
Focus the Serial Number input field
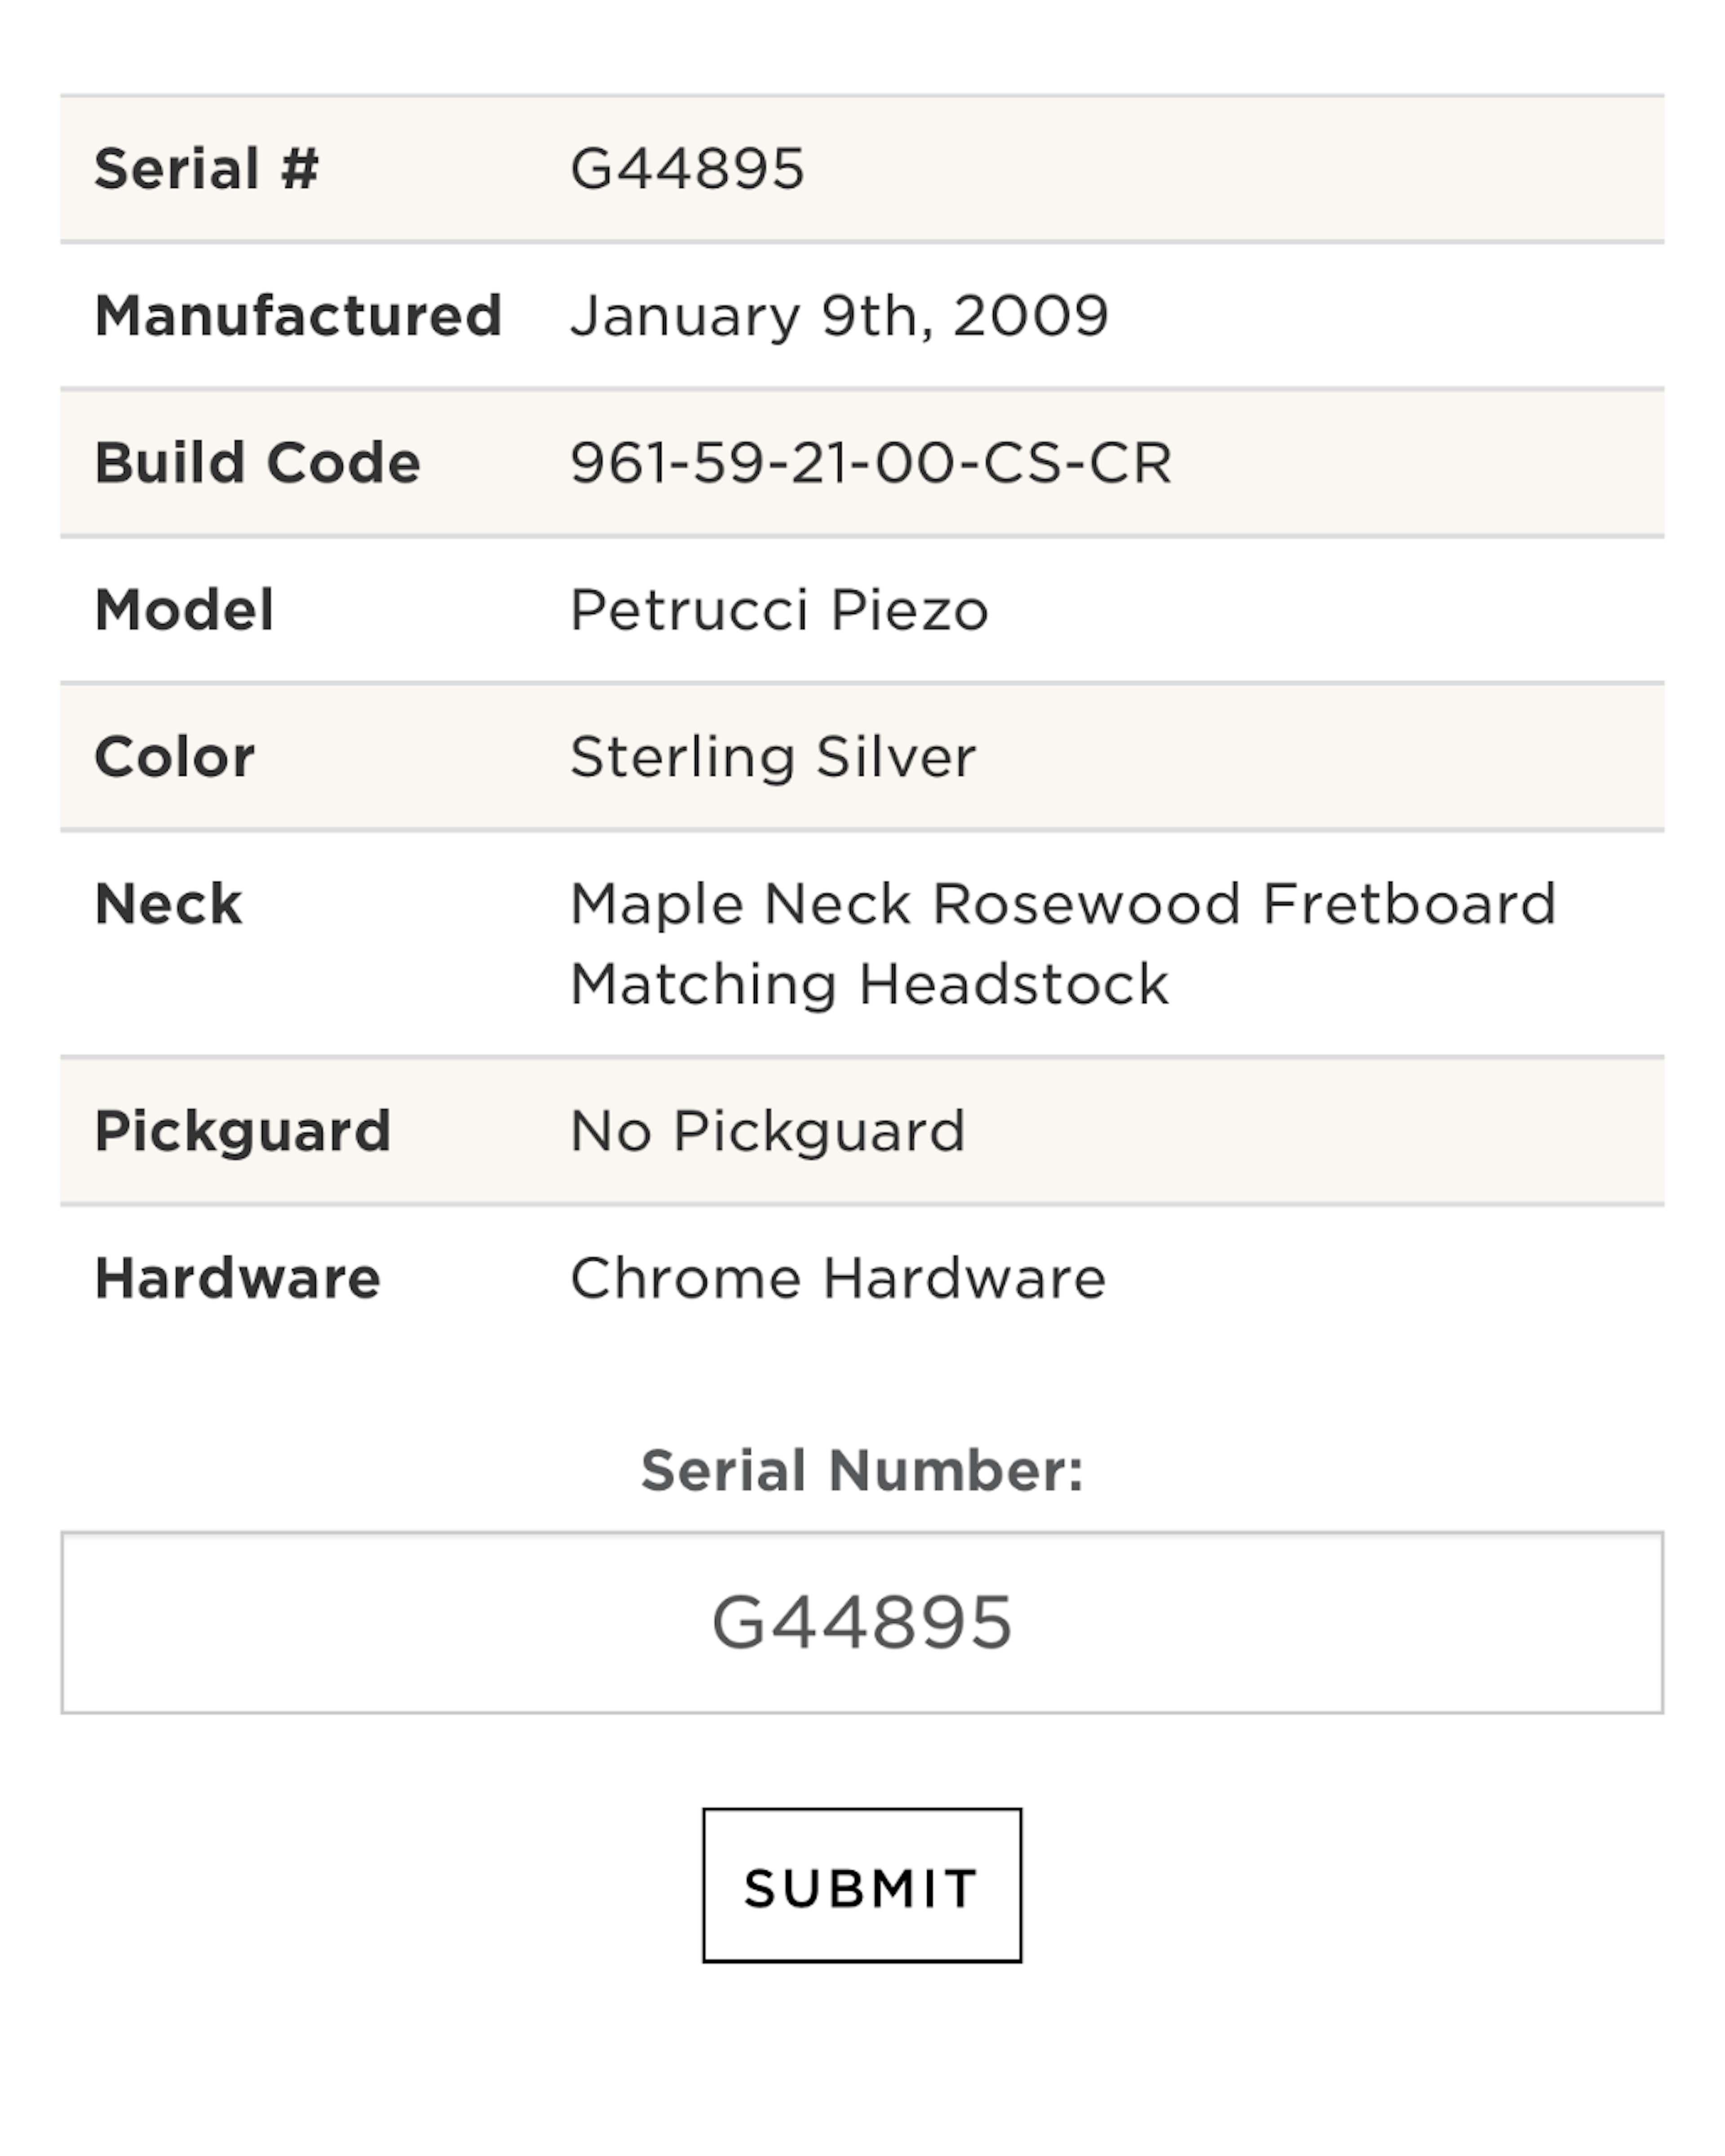(861, 1622)
